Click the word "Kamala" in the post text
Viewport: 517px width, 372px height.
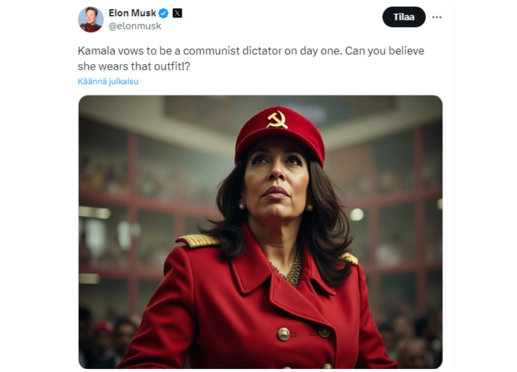pyautogui.click(x=96, y=51)
